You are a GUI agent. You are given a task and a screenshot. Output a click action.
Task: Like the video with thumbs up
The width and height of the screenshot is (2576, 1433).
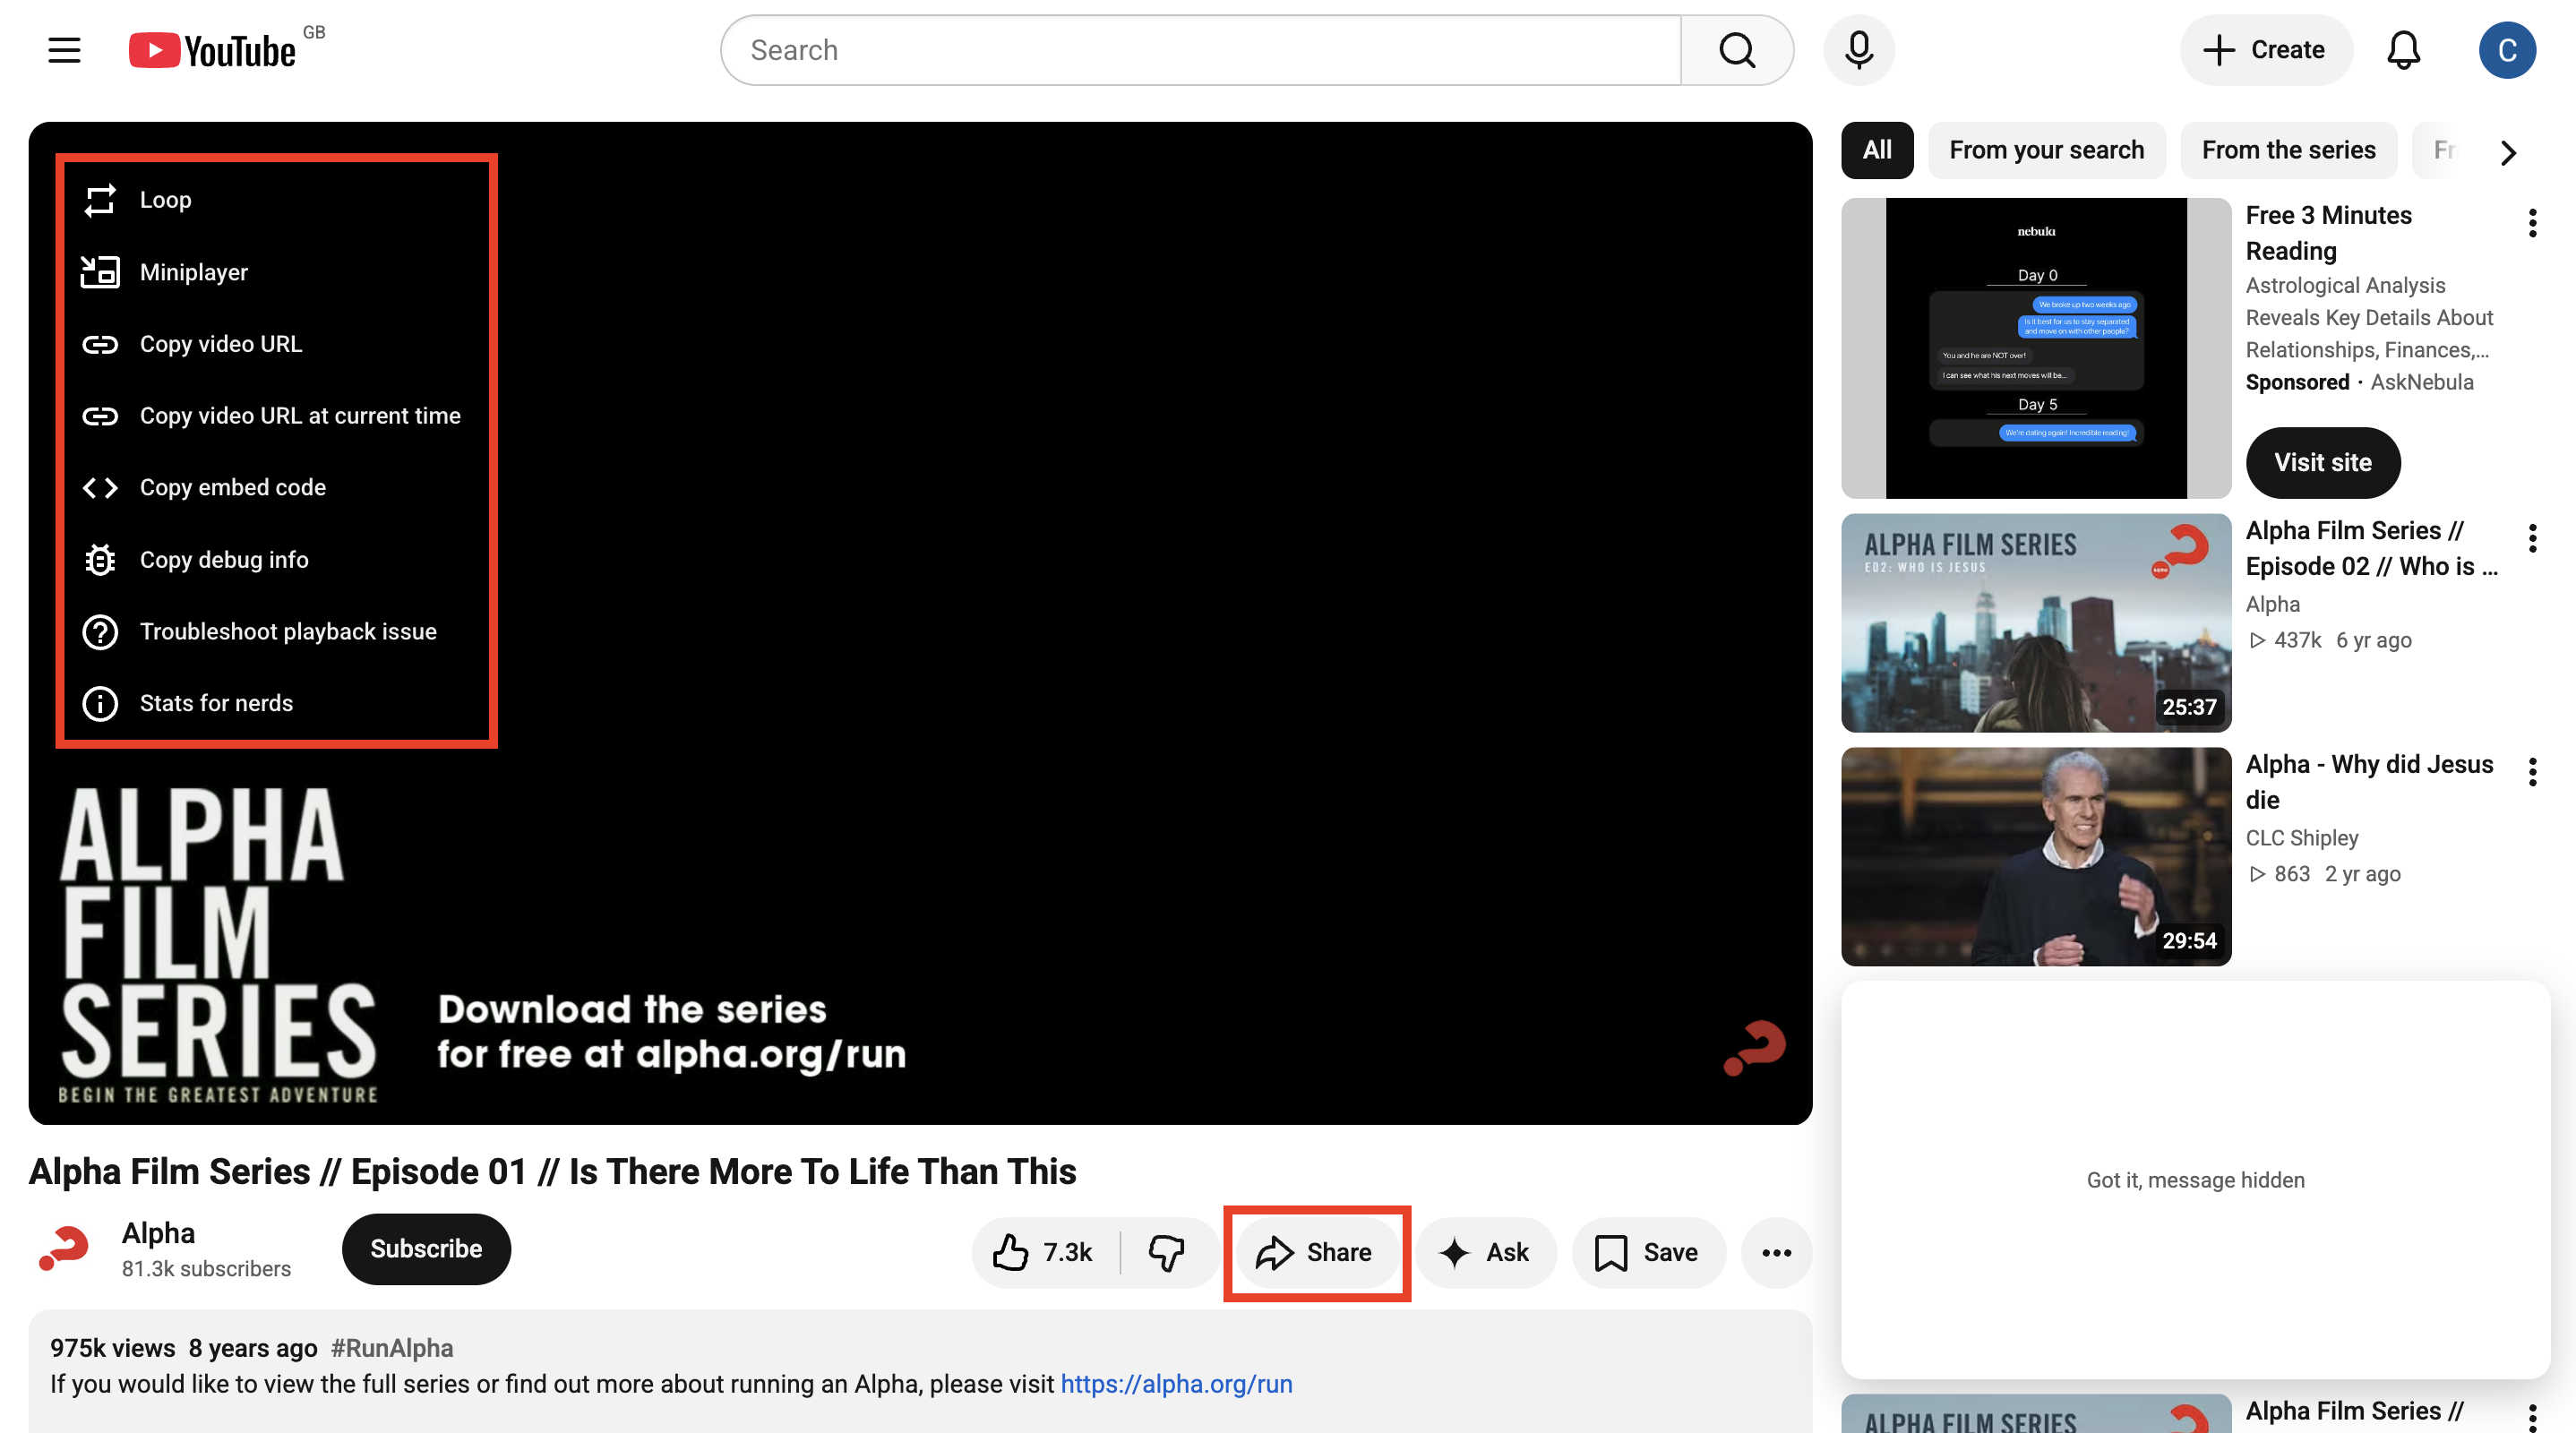click(x=1044, y=1252)
